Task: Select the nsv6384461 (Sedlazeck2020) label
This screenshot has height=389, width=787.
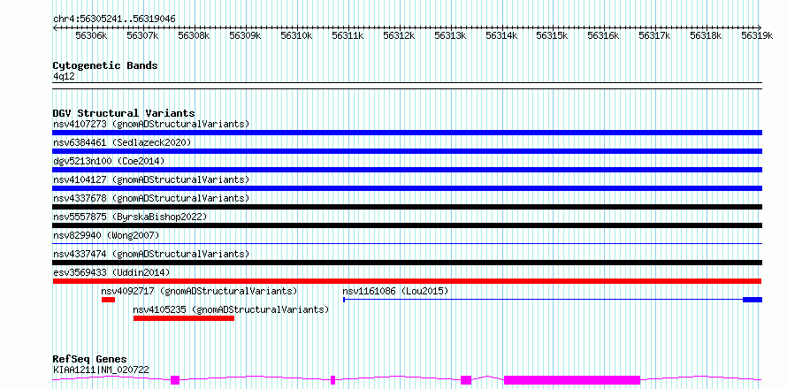Action: [x=122, y=142]
